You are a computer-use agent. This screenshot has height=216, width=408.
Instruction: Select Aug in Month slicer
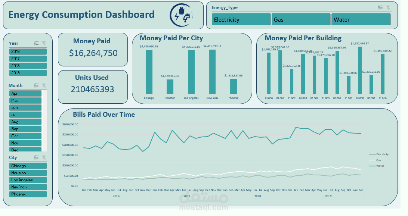tap(25, 122)
